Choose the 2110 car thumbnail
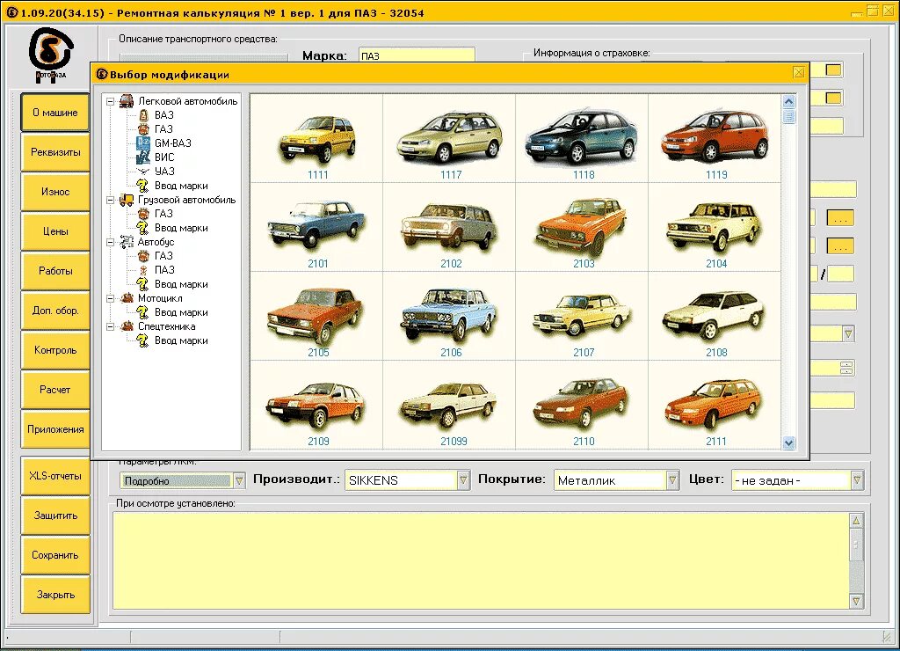Image resolution: width=900 pixels, height=651 pixels. tap(582, 403)
